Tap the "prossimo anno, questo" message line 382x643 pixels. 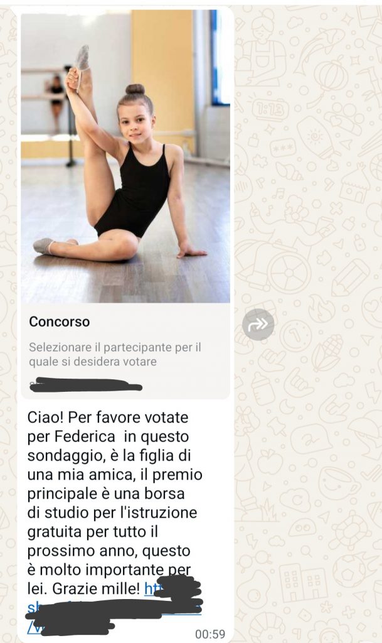click(109, 551)
